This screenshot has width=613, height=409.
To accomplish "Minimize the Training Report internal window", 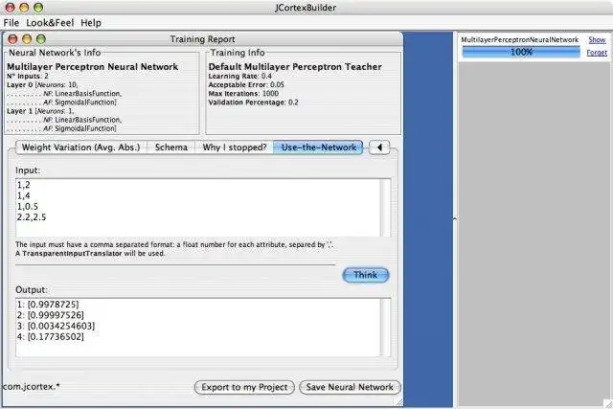I will 27,39.
